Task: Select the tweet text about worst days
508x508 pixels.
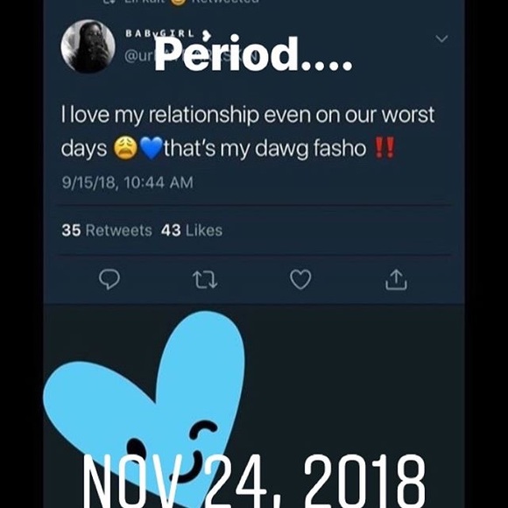Action: coord(248,131)
